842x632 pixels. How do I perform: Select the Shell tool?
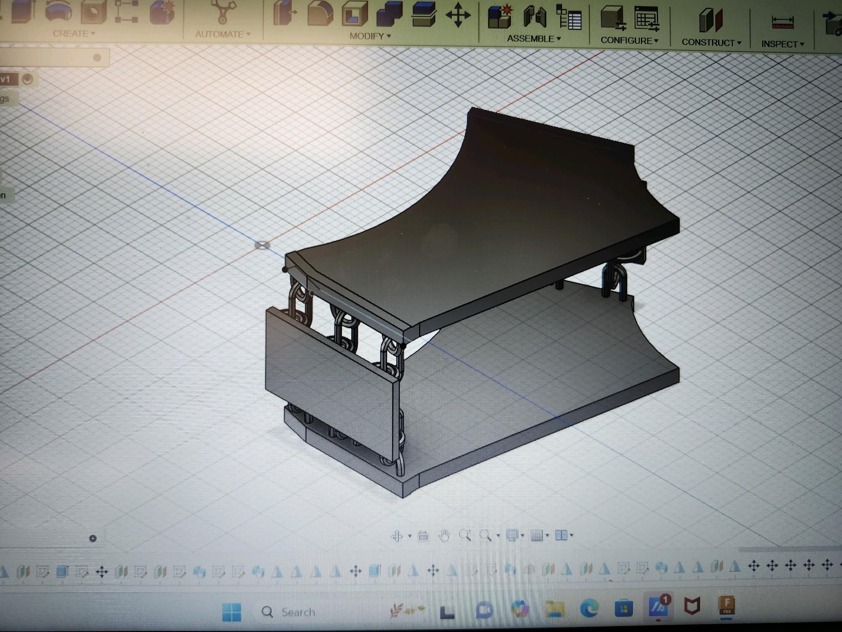pos(354,14)
